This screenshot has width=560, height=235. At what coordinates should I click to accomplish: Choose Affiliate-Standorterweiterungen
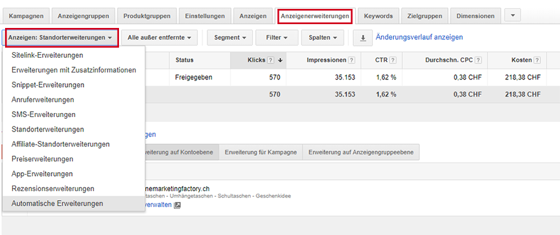point(74,144)
